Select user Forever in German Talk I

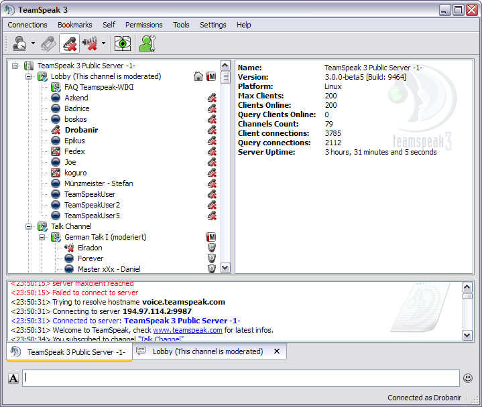pos(91,259)
